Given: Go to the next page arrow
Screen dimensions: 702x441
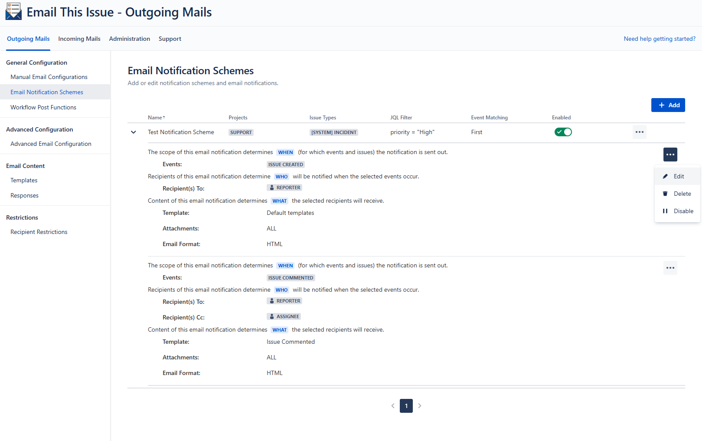Looking at the screenshot, I should (419, 406).
